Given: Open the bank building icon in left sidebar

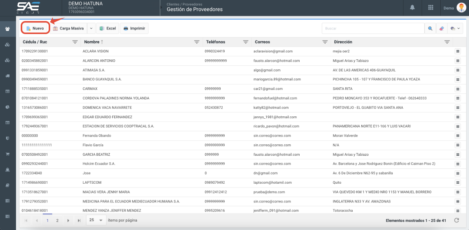Looking at the screenshot, I should pyautogui.click(x=7, y=170).
